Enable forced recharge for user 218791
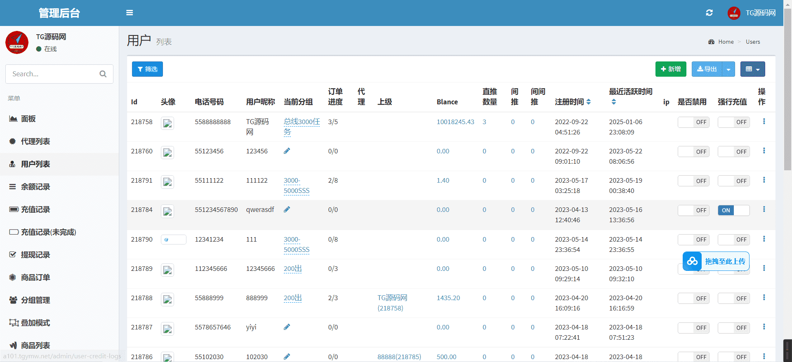This screenshot has height=362, width=792. coord(733,181)
